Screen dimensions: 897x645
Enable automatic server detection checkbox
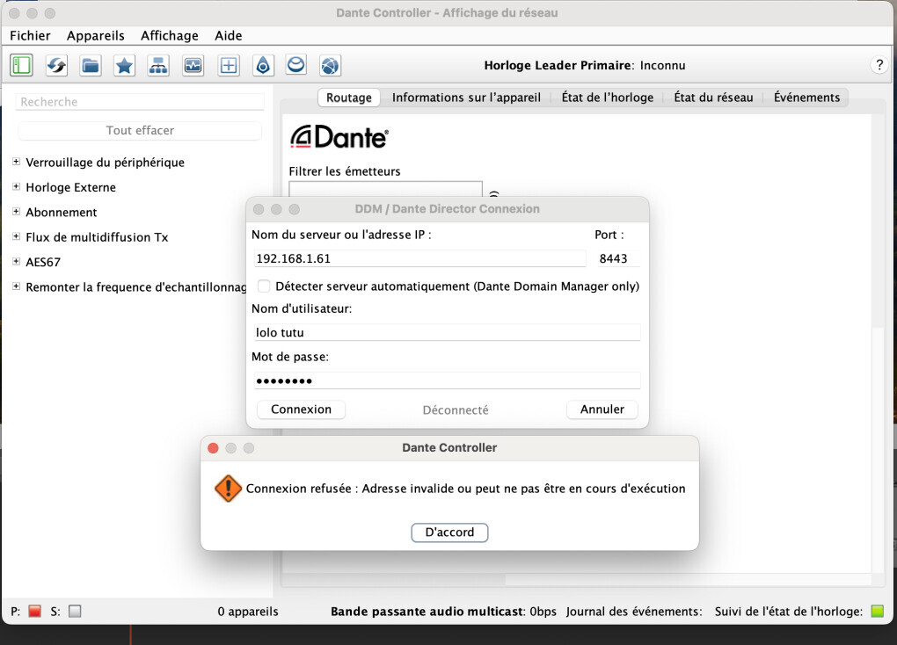[264, 286]
